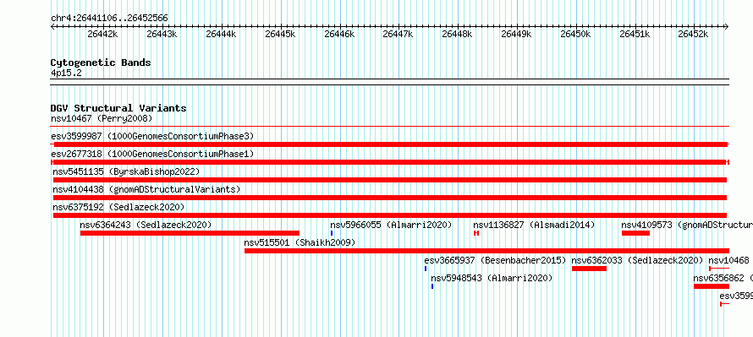Viewport: 753px width, 337px height.
Task: Click ruler position 26443k
Action: (162, 34)
